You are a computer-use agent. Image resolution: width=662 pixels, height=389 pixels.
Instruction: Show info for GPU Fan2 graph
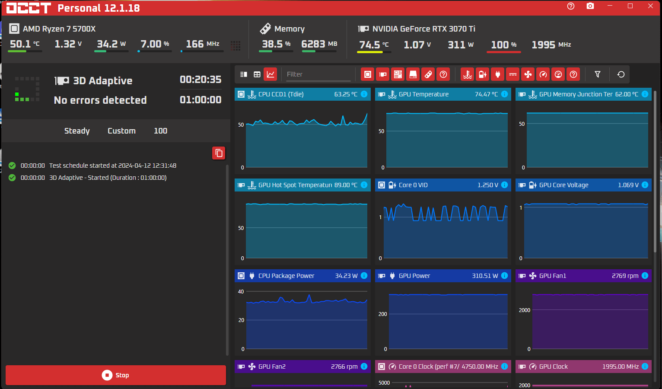coord(364,367)
